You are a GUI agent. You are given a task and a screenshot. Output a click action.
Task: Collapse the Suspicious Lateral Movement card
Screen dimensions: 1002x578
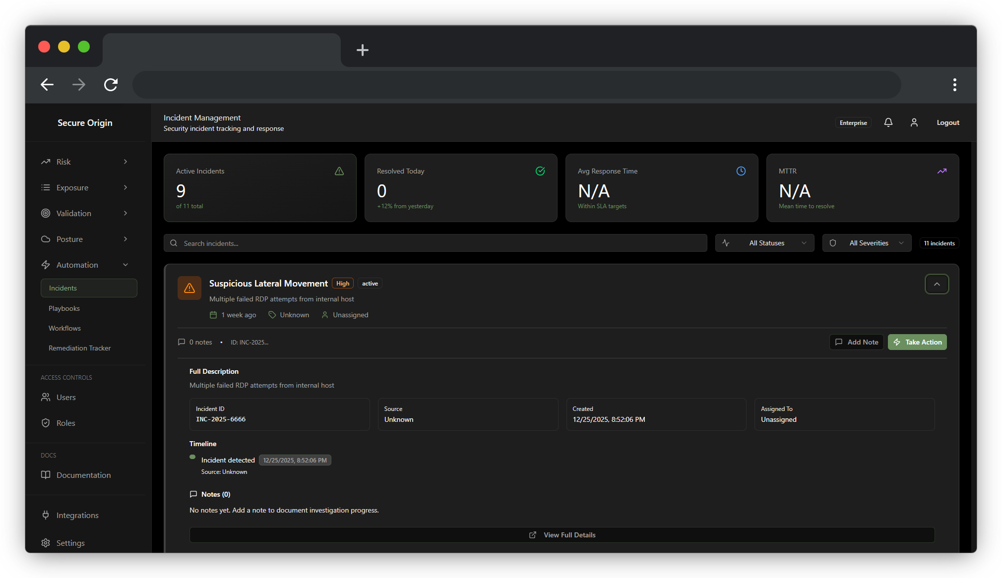coord(937,284)
